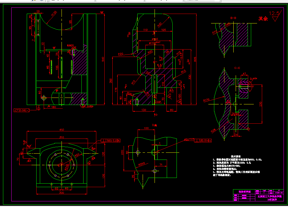The height and width of the screenshot is (207, 288).
Task: Click the 505 vertical dimension text
Action: (x=195, y=59)
